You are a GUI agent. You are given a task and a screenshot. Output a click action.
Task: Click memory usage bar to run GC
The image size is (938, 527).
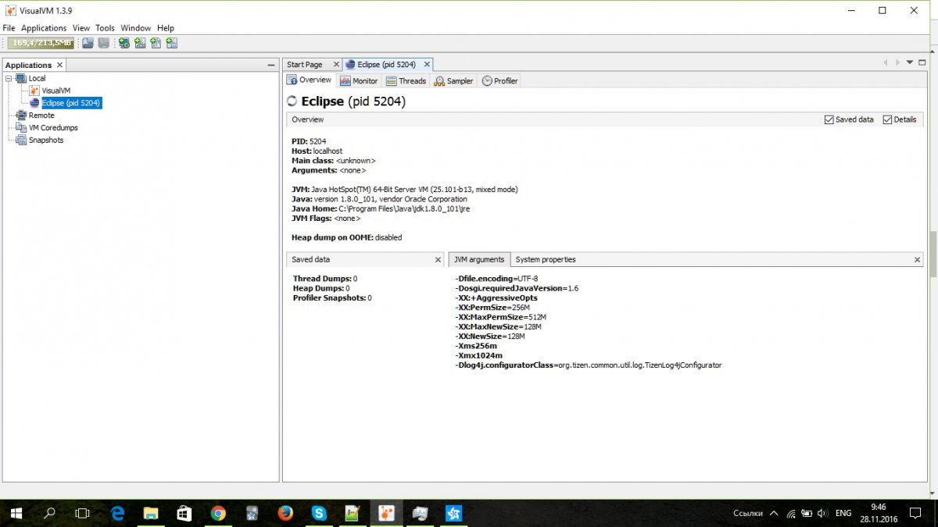click(x=40, y=43)
